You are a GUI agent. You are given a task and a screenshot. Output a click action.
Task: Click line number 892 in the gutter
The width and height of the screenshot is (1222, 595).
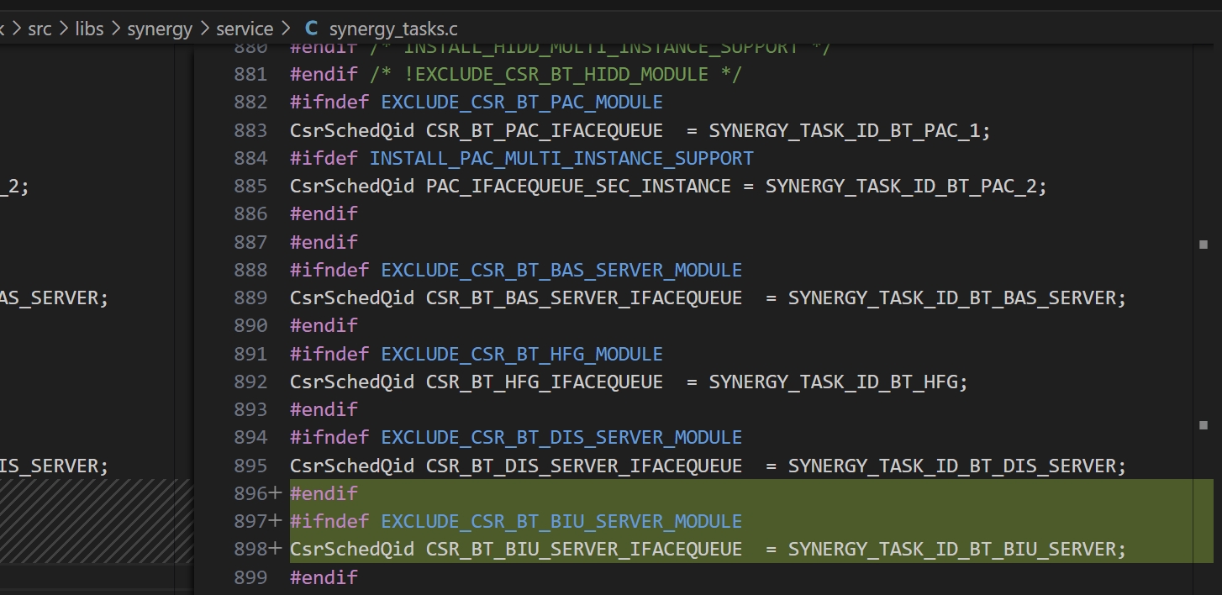pos(250,382)
